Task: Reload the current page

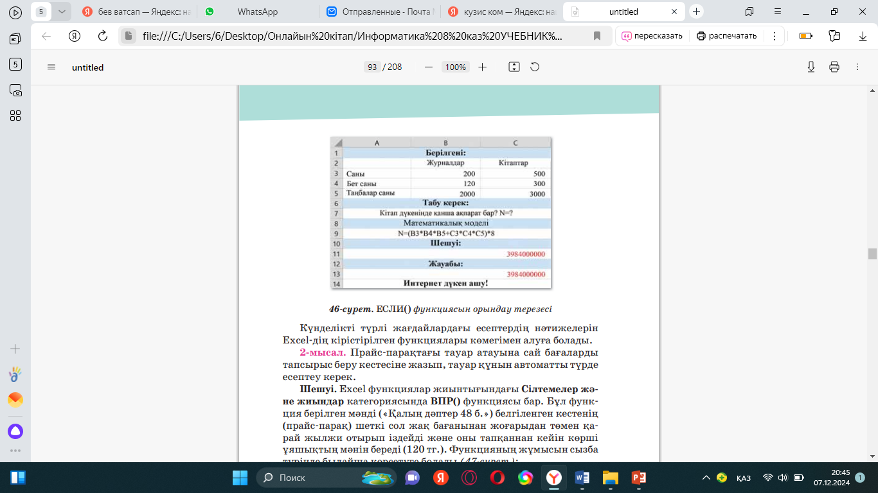Action: 102,36
